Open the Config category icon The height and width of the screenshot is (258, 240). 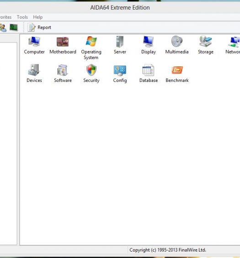click(x=120, y=70)
